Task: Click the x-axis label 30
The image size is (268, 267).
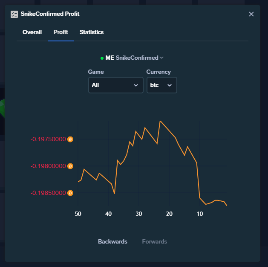Action: click(139, 214)
